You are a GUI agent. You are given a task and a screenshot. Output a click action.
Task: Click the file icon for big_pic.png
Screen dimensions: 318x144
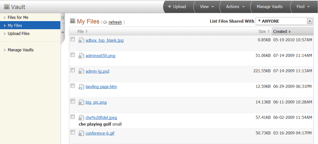click(x=81, y=102)
